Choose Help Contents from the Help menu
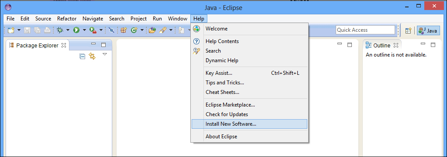The image size is (447, 157). pos(249,41)
